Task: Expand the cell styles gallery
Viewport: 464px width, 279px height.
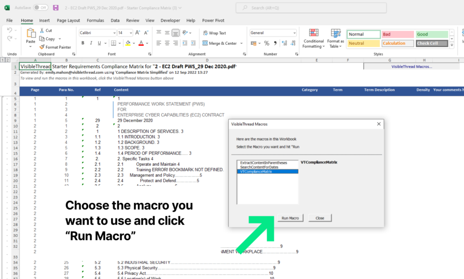Action: (452, 45)
